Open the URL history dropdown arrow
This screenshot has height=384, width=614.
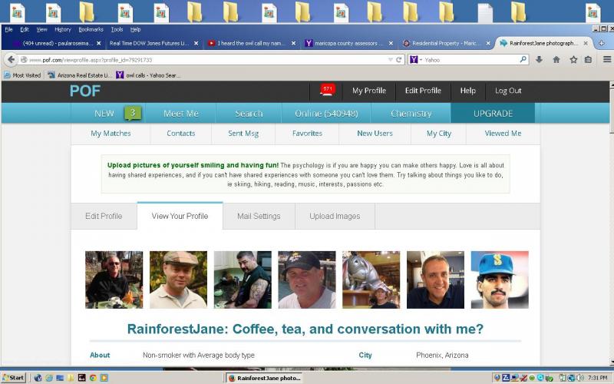coord(390,59)
